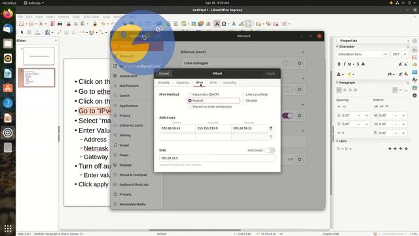This screenshot has width=419, height=236.
Task: Open settings gear for Cable unplugged connection
Action: 300,63
